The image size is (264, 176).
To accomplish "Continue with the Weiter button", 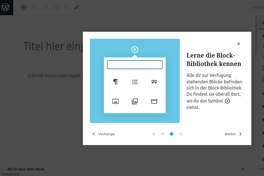I will 233,134.
